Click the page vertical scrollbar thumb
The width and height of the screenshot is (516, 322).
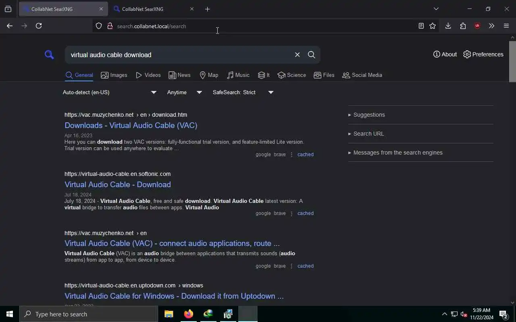512,61
